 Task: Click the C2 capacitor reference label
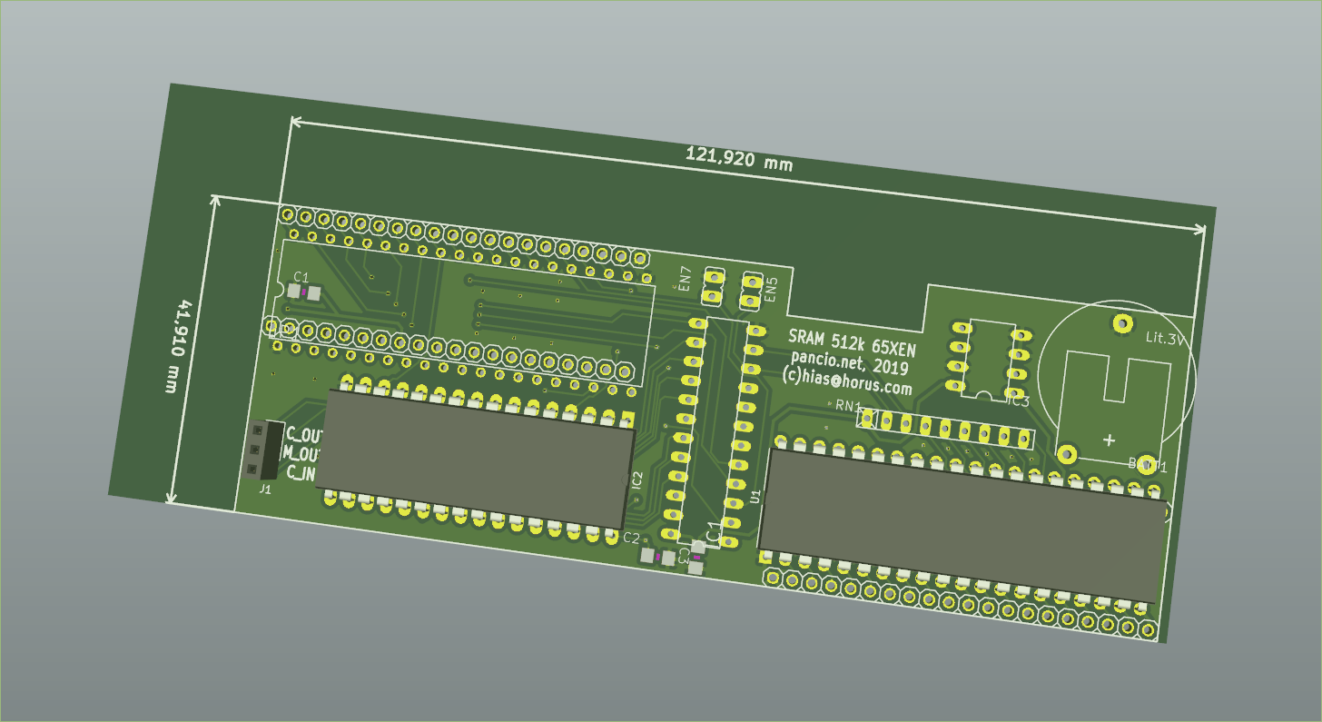631,538
